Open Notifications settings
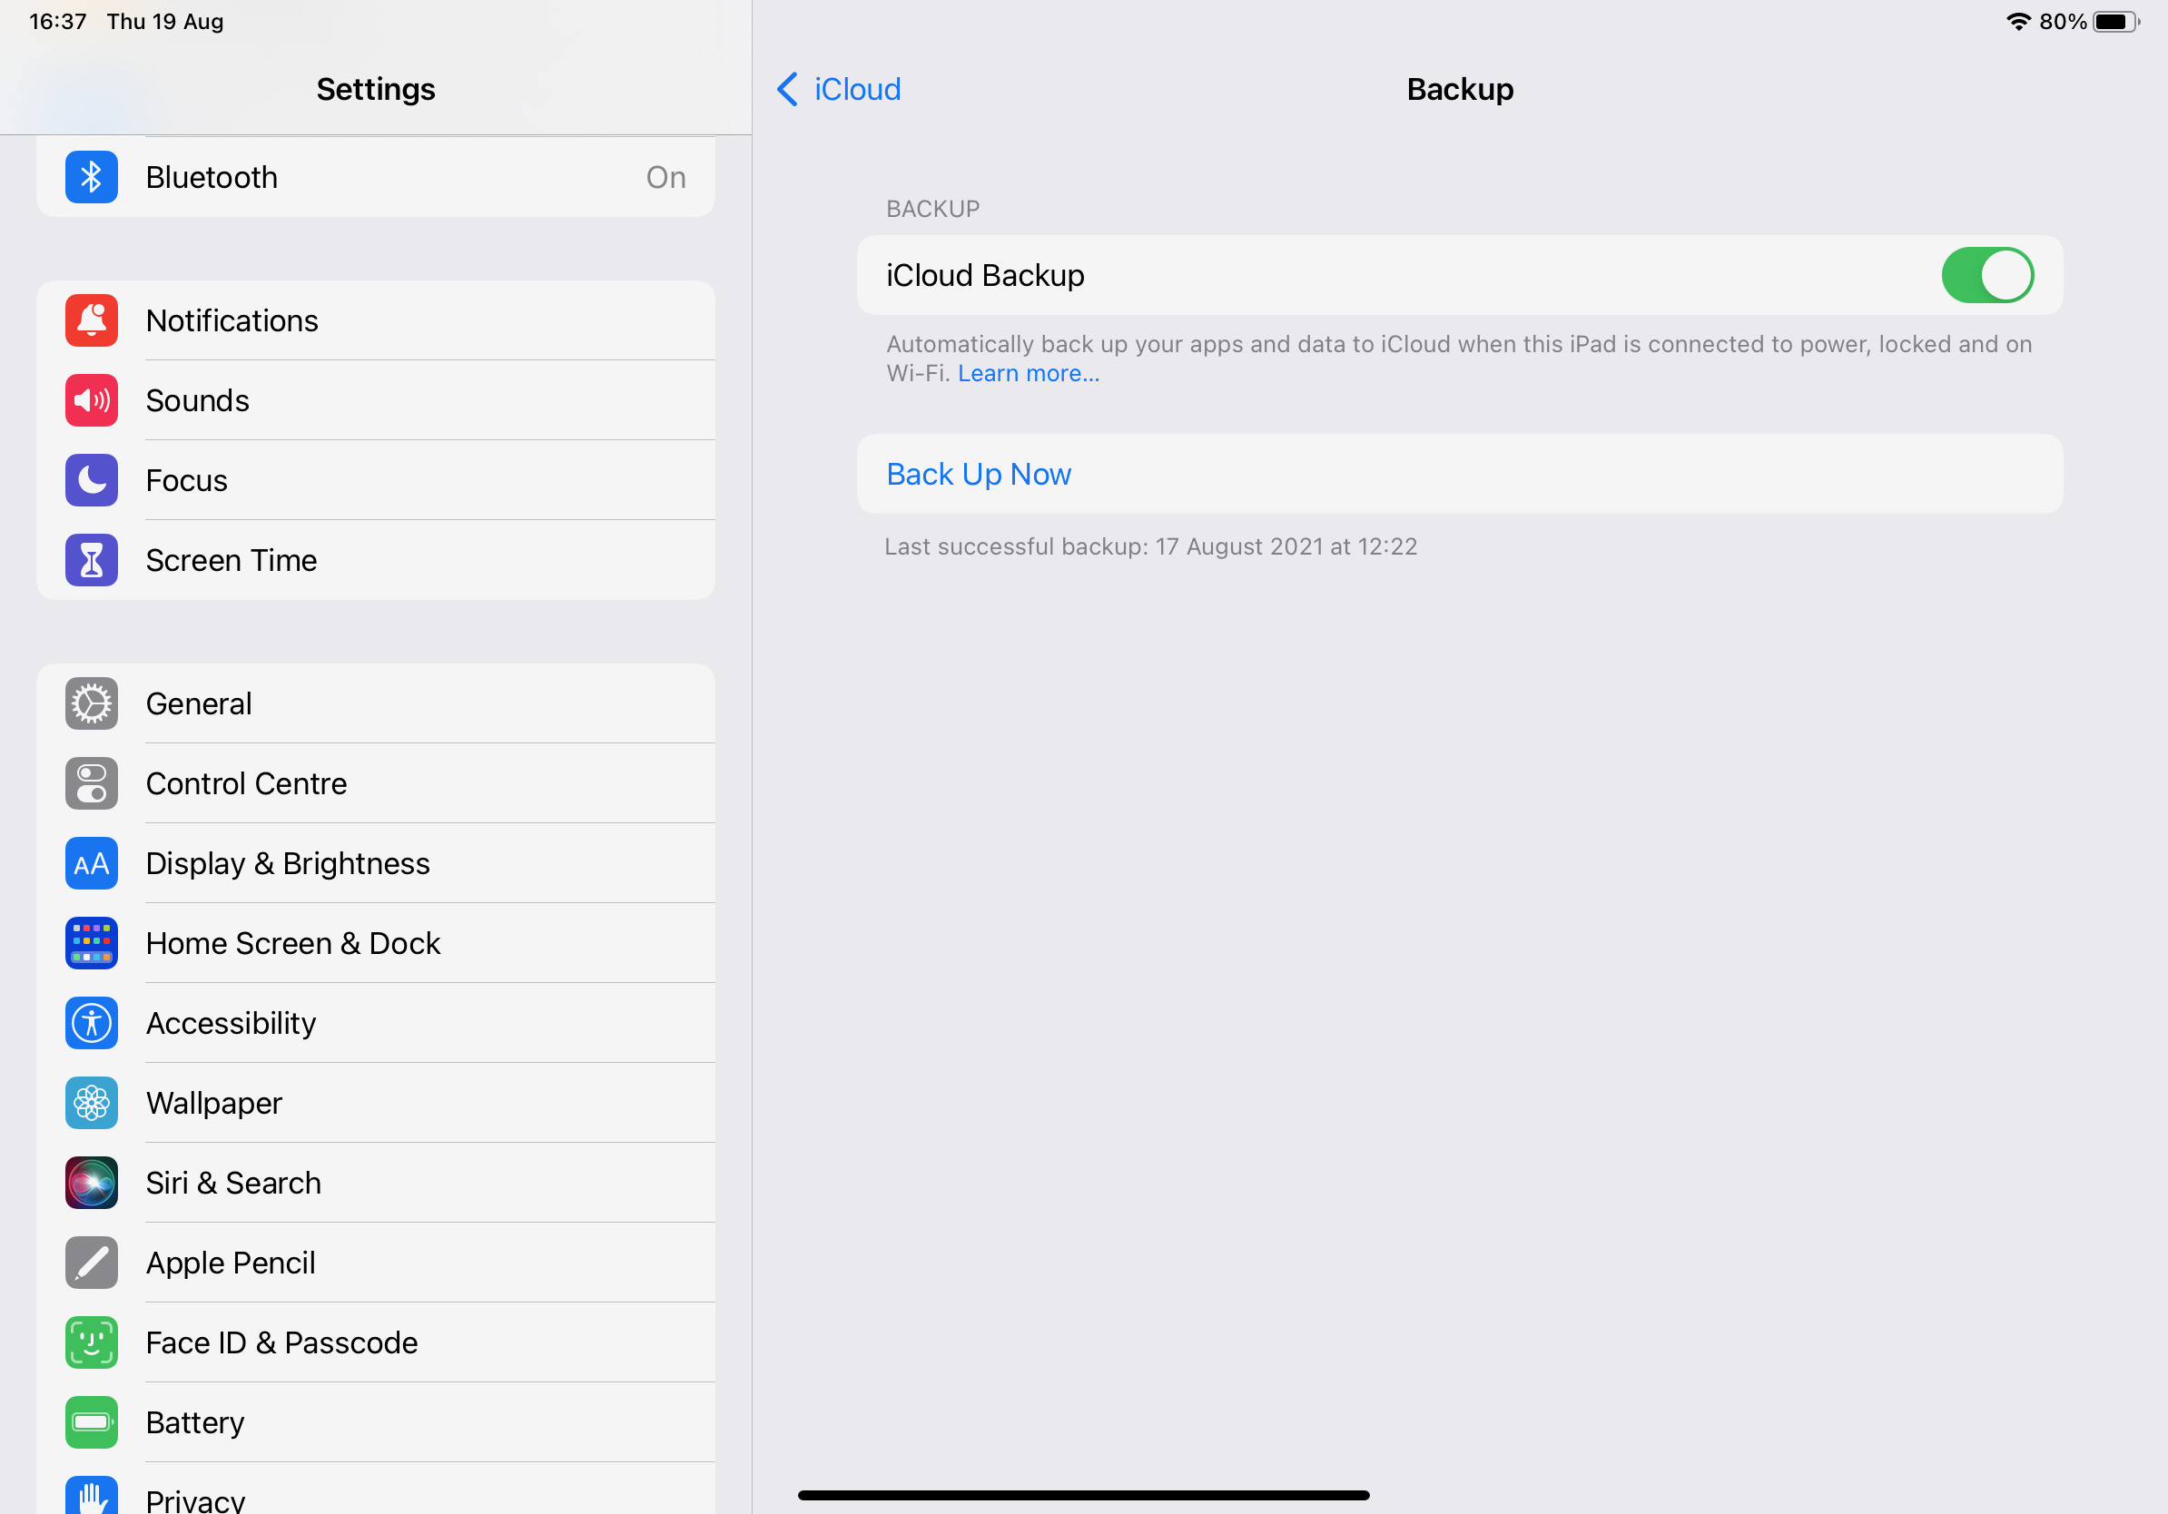This screenshot has height=1514, width=2168. click(376, 320)
